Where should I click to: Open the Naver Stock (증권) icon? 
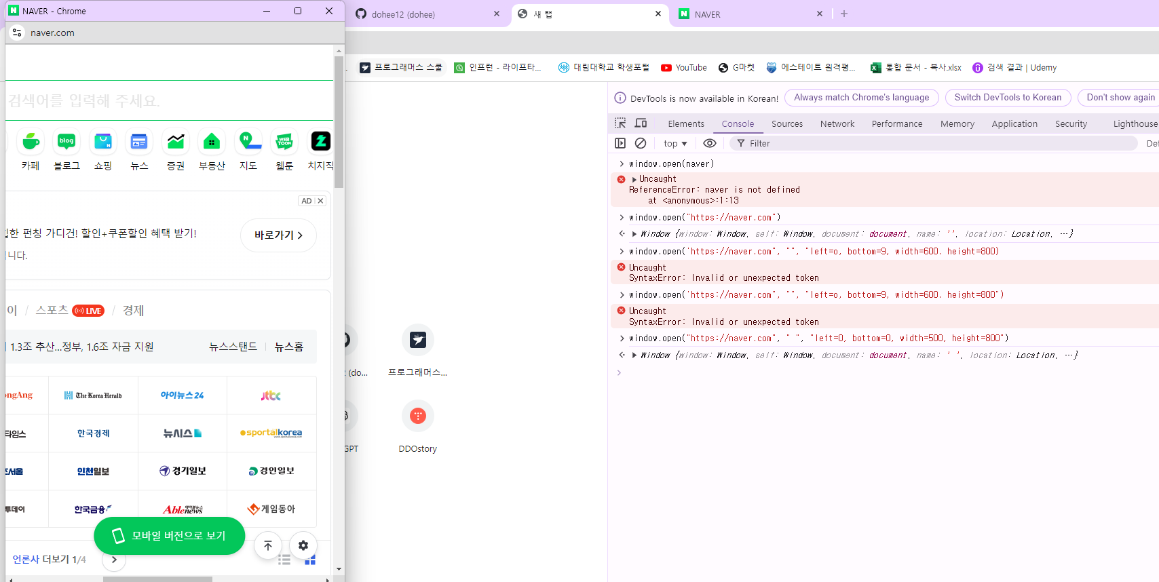point(176,142)
